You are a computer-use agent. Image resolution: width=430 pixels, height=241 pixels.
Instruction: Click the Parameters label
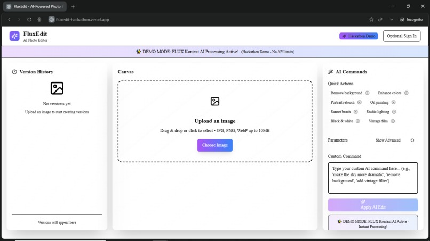point(338,140)
